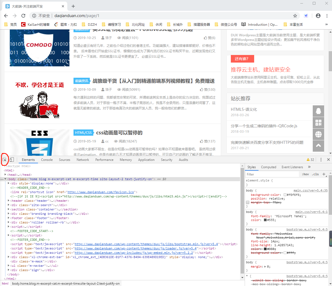Switch to the Console tab
The image size is (332, 286).
point(47,160)
